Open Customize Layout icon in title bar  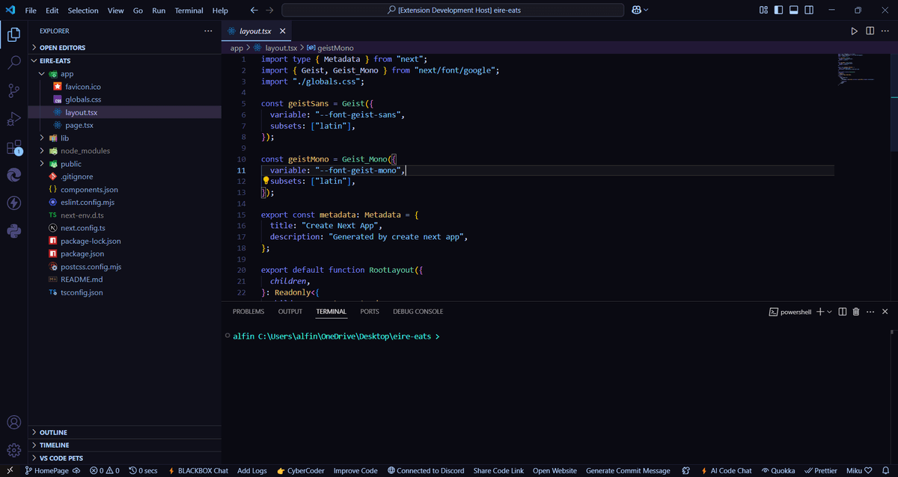click(x=763, y=10)
